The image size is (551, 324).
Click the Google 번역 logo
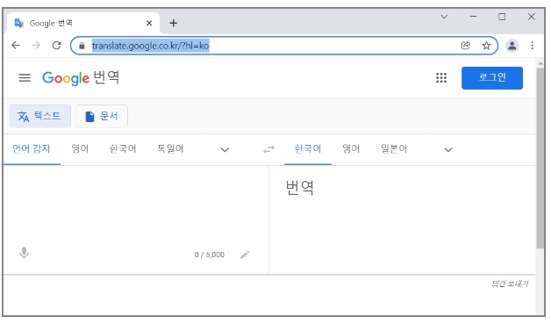pyautogui.click(x=81, y=78)
